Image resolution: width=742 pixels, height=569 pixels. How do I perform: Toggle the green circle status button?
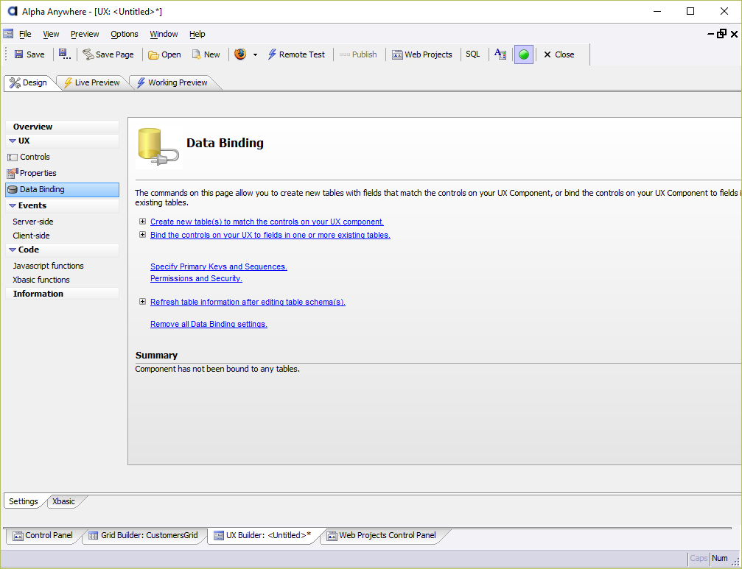tap(524, 54)
